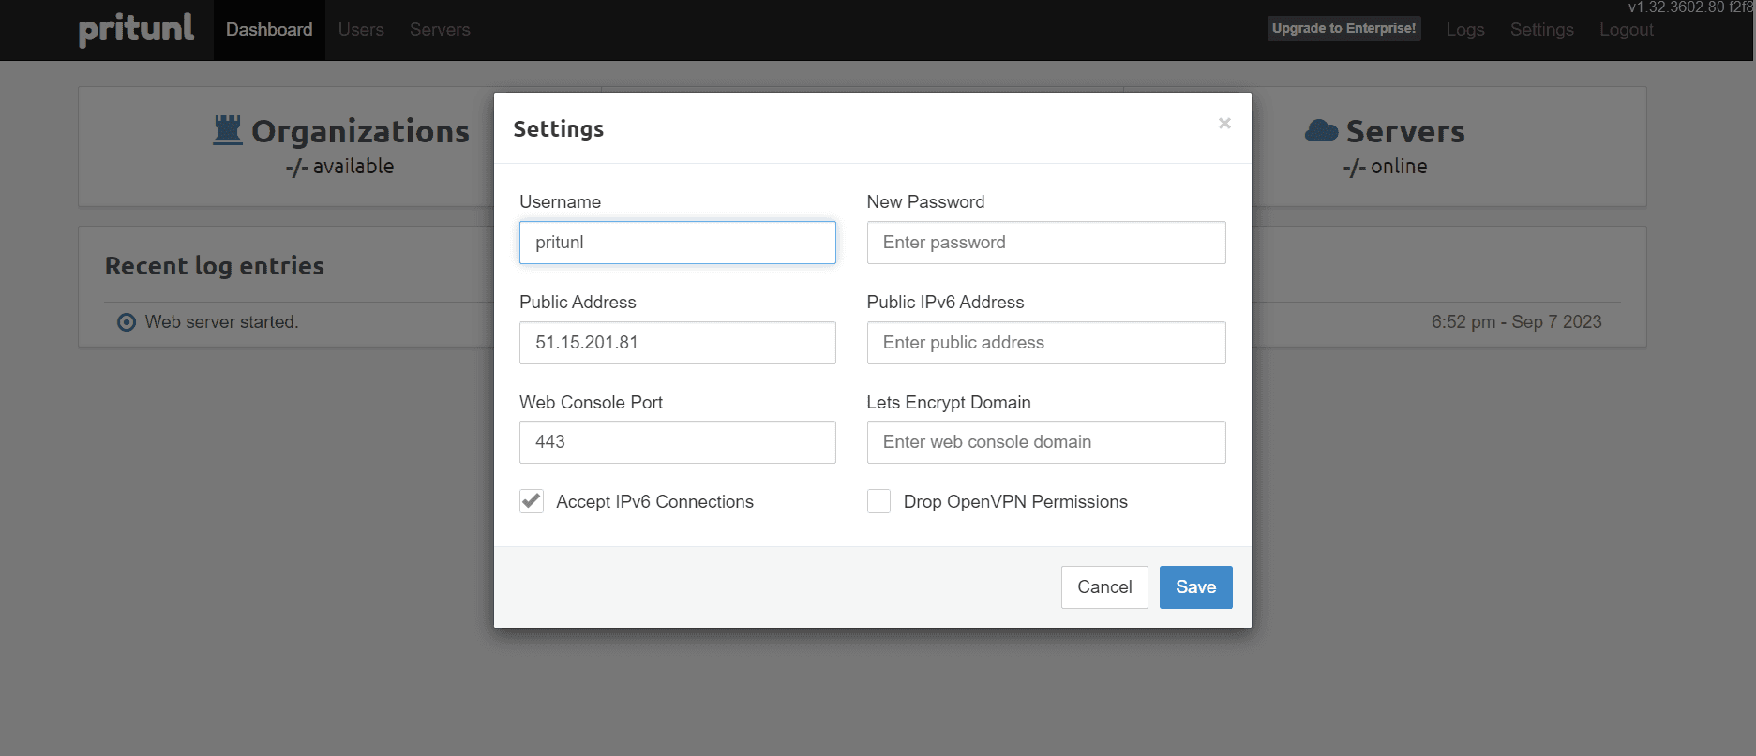Click the pritunl logo

(137, 29)
